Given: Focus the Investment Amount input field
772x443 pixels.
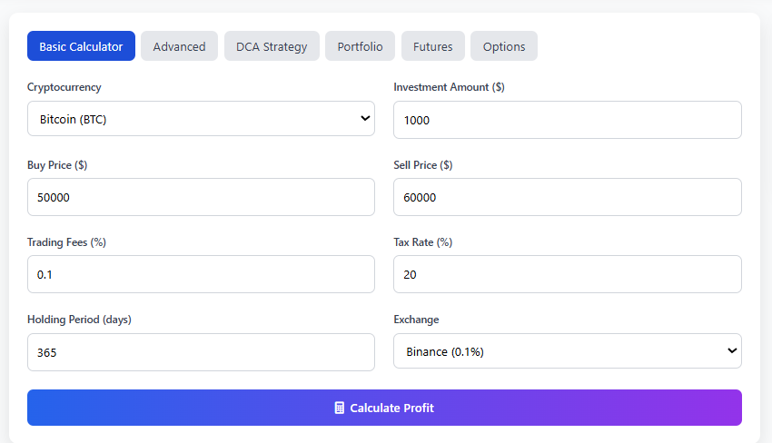Looking at the screenshot, I should pos(567,120).
